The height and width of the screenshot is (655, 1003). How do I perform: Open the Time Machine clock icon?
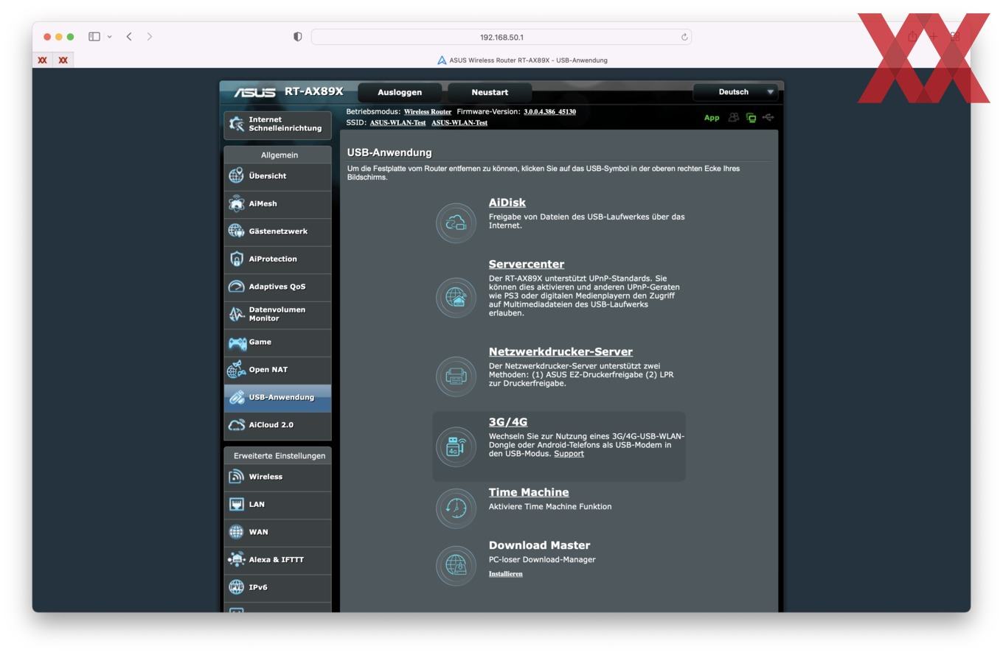456,508
